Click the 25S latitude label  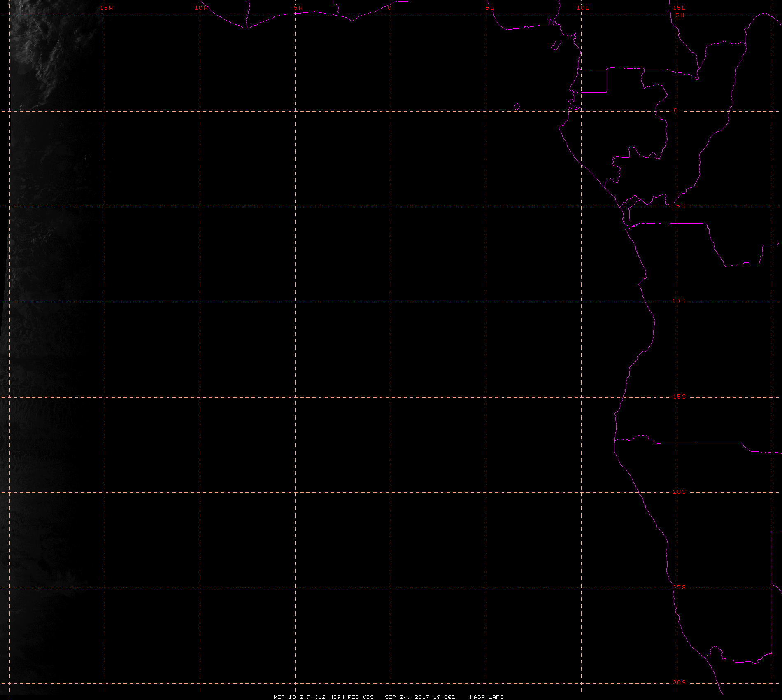pyautogui.click(x=680, y=587)
